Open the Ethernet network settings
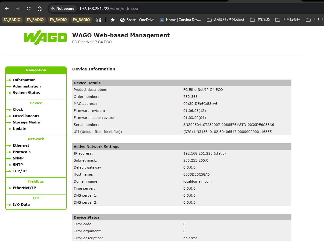 coord(21,145)
